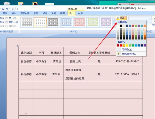Viewport: 155px width, 119px height.
Task: Pick light blue standard color swatch
Action: click(136, 45)
